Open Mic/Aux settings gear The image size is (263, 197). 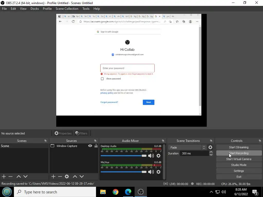(x=158, y=172)
